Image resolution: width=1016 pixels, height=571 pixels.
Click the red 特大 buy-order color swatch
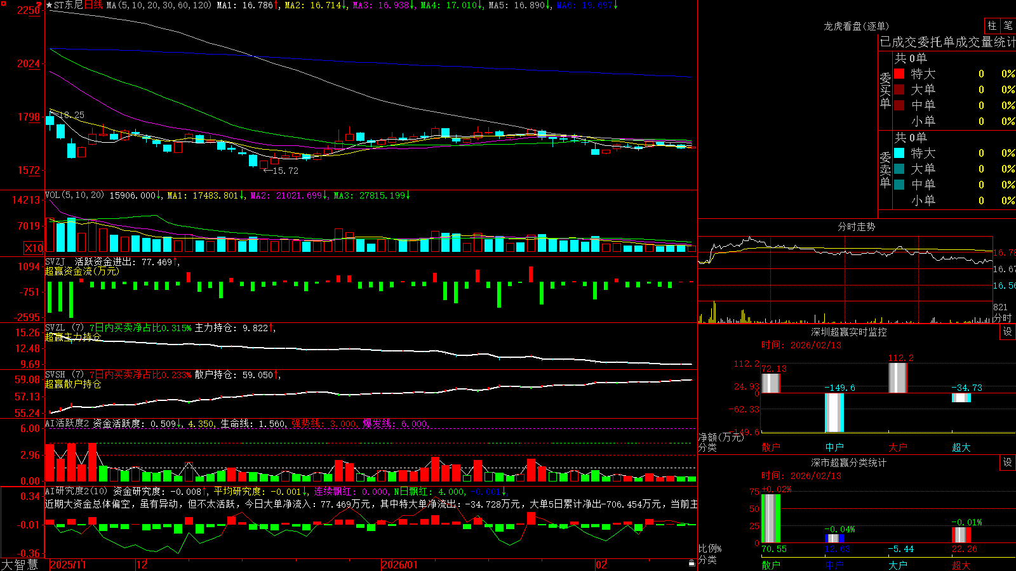(899, 74)
